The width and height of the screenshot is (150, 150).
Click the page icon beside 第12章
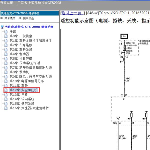(6, 90)
